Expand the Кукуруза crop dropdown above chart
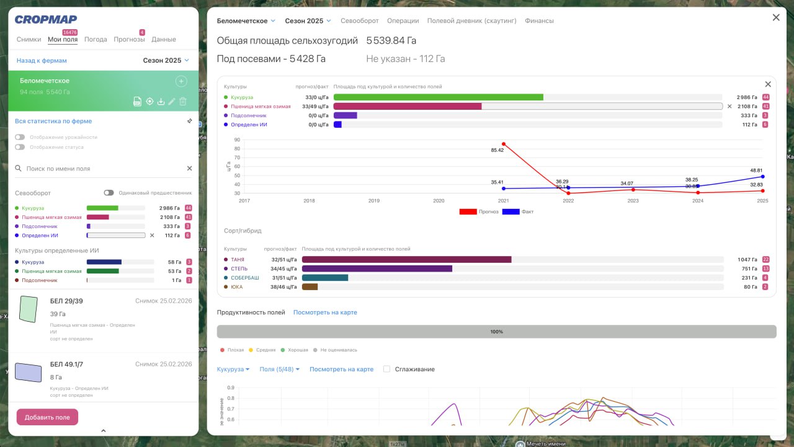The image size is (794, 447). (233, 369)
